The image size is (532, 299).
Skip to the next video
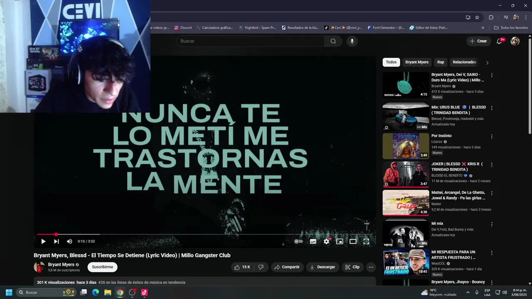click(x=56, y=241)
